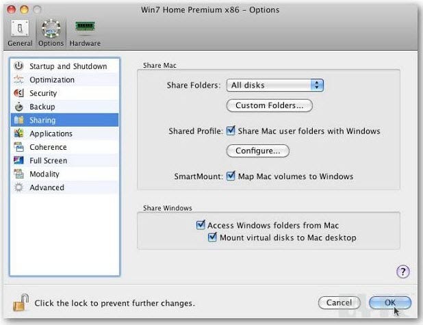The width and height of the screenshot is (423, 325).
Task: Open the Hardware memory chip icon
Action: point(85,27)
